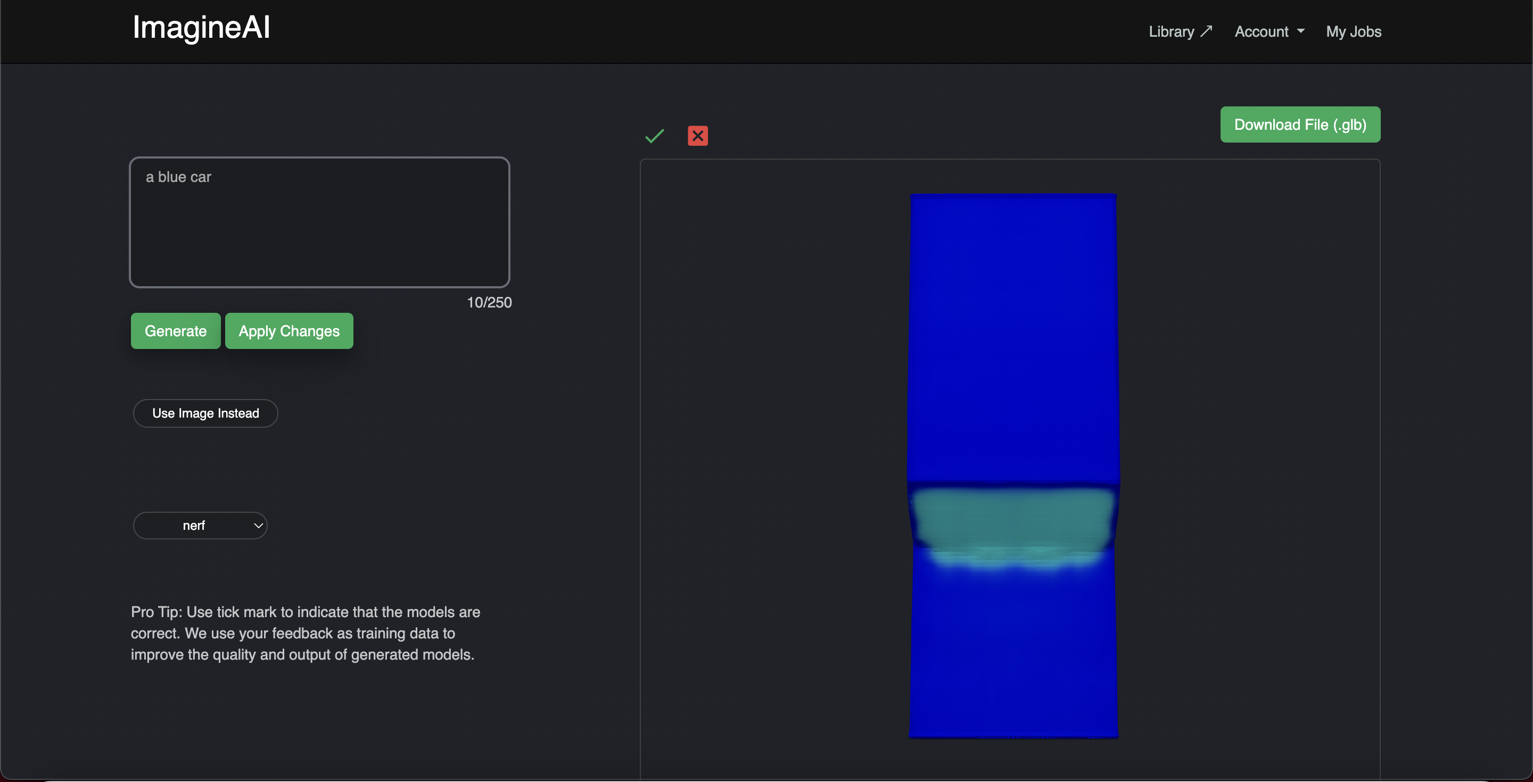Open the Account dropdown menu
Image resolution: width=1533 pixels, height=782 pixels.
coord(1261,31)
